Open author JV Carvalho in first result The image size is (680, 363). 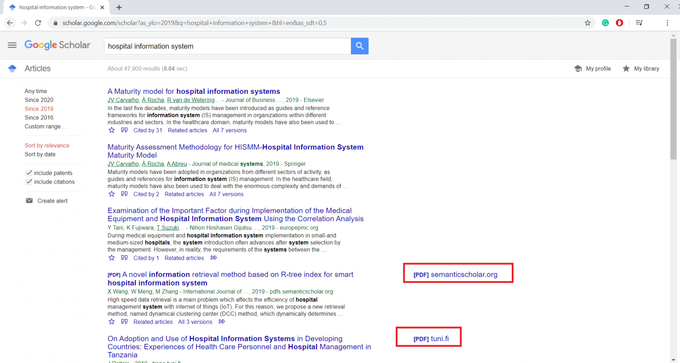point(123,100)
